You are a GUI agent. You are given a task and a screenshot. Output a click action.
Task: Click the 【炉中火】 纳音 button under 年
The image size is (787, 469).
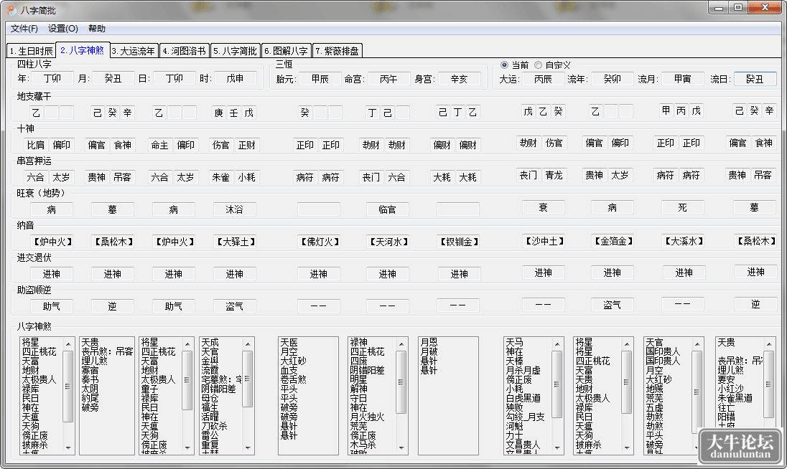(x=52, y=242)
